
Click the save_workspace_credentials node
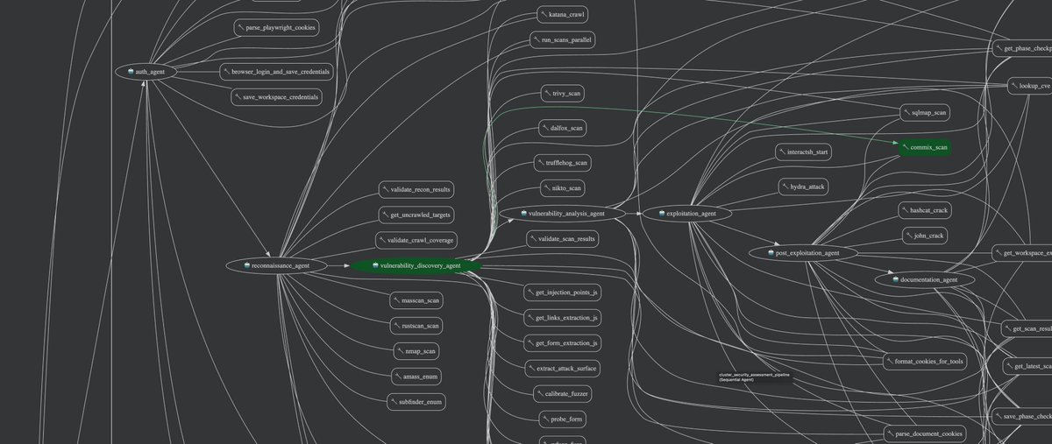[x=277, y=96]
